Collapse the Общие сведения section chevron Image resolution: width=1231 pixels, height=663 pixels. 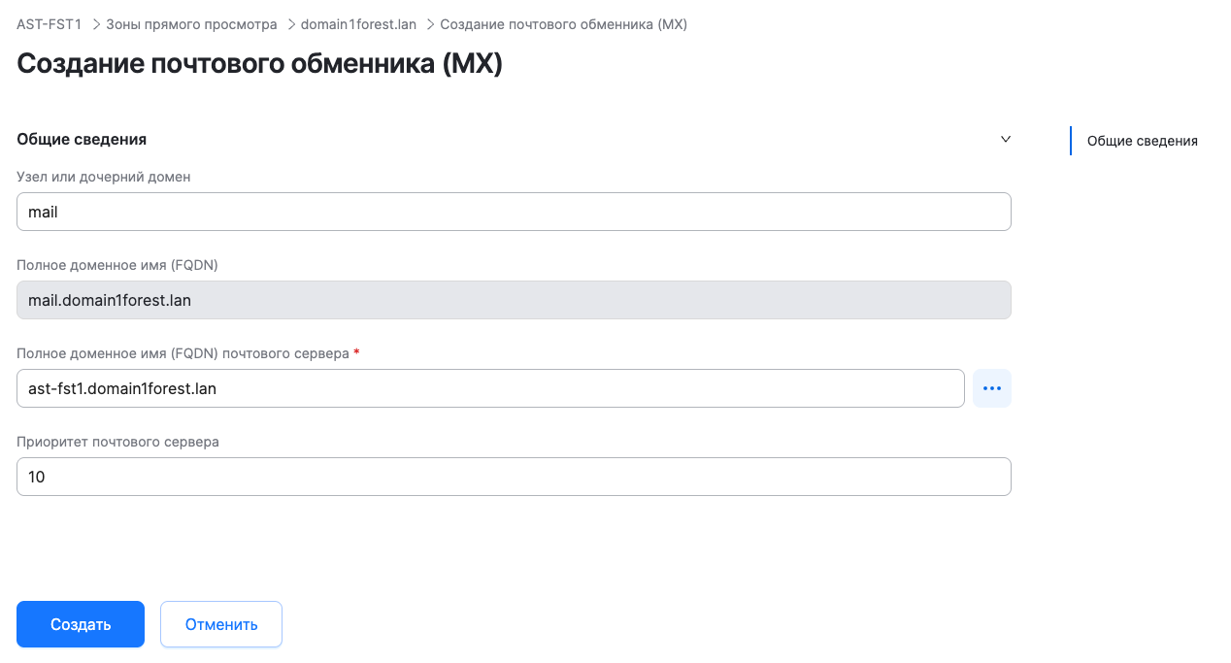[1006, 140]
